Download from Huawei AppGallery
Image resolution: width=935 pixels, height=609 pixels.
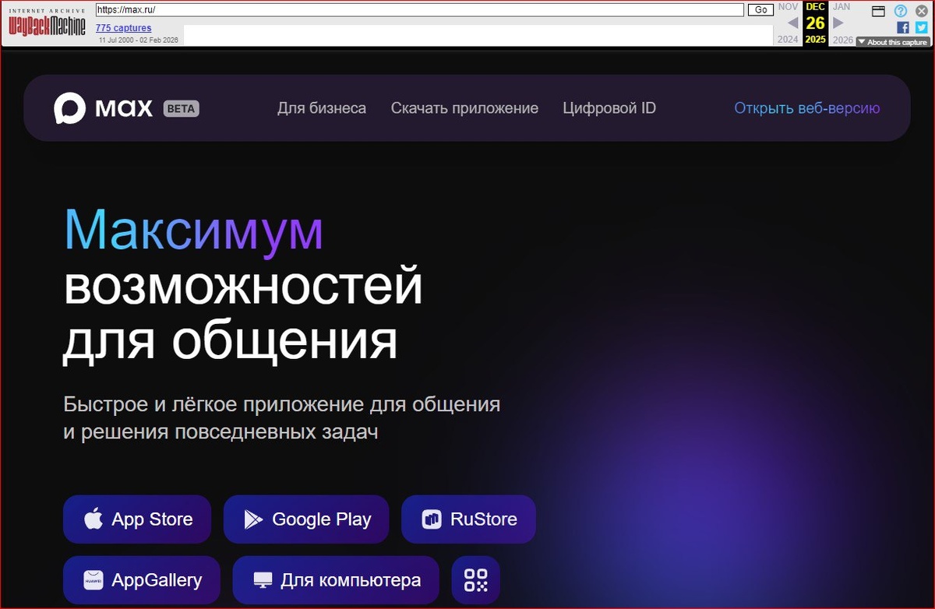[142, 580]
